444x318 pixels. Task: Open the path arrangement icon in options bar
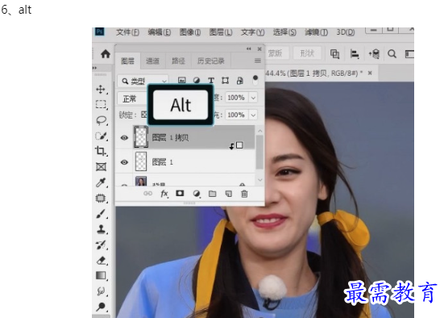point(374,54)
